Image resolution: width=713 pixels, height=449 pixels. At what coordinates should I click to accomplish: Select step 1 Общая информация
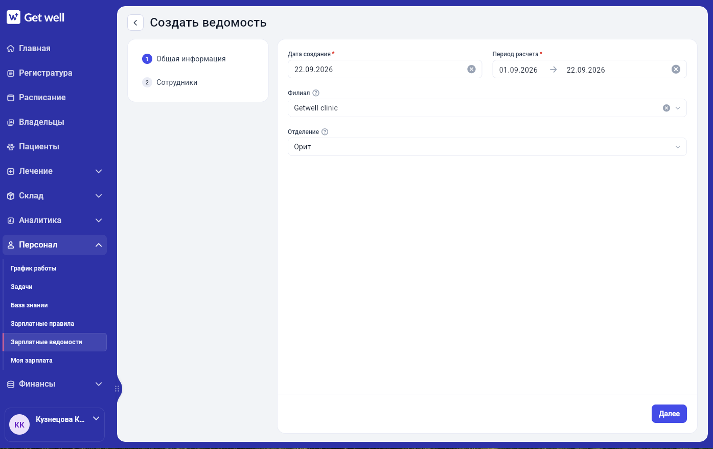pyautogui.click(x=184, y=59)
